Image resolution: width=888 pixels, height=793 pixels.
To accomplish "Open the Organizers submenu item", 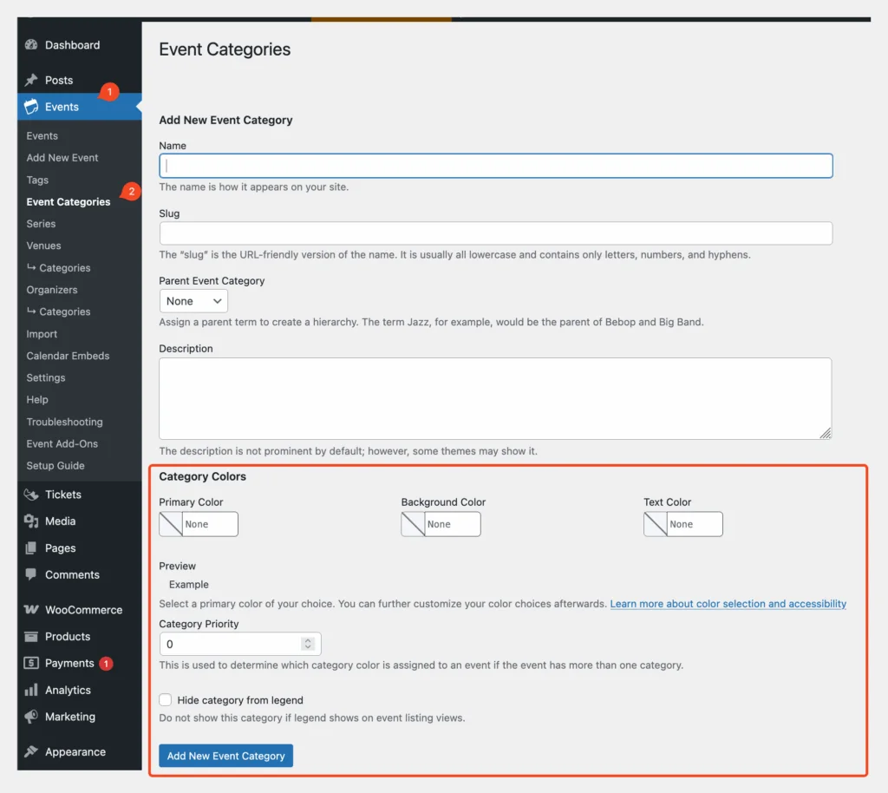I will click(51, 290).
